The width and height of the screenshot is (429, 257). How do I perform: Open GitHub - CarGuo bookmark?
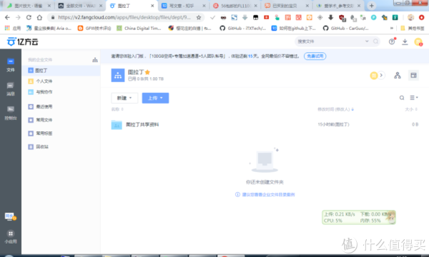[346, 28]
